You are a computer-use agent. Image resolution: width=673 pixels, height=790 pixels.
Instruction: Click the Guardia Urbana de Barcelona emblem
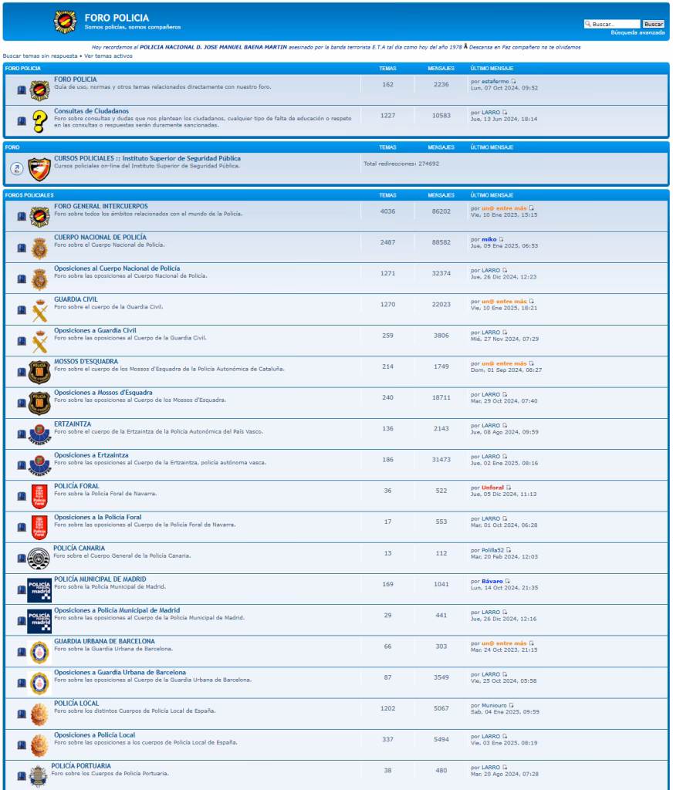39,652
